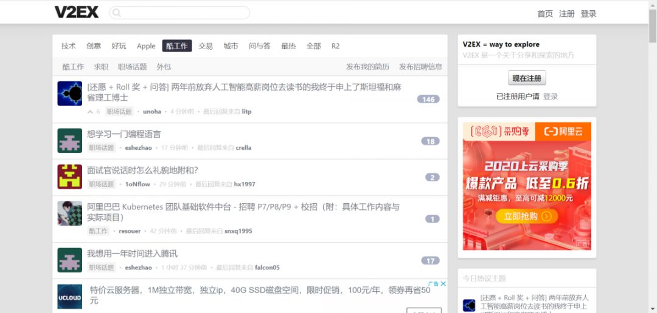Open author resouer's profile
This screenshot has width=657, height=313.
[130, 231]
